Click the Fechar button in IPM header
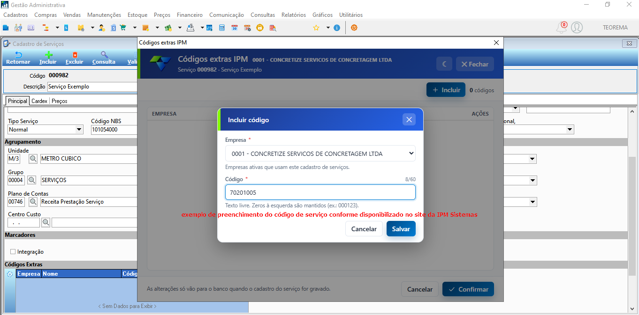This screenshot has height=315, width=639. pyautogui.click(x=475, y=64)
